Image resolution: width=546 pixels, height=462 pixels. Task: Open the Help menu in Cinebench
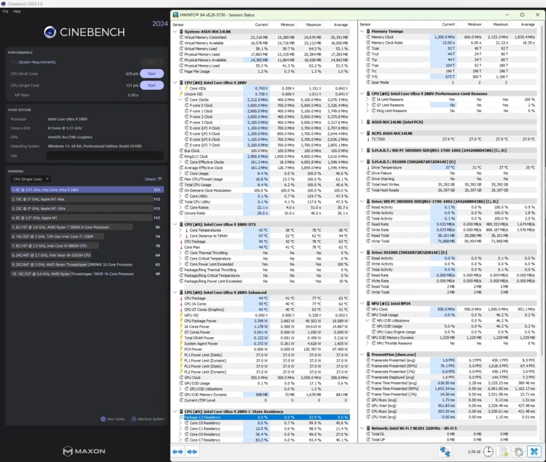[17, 12]
